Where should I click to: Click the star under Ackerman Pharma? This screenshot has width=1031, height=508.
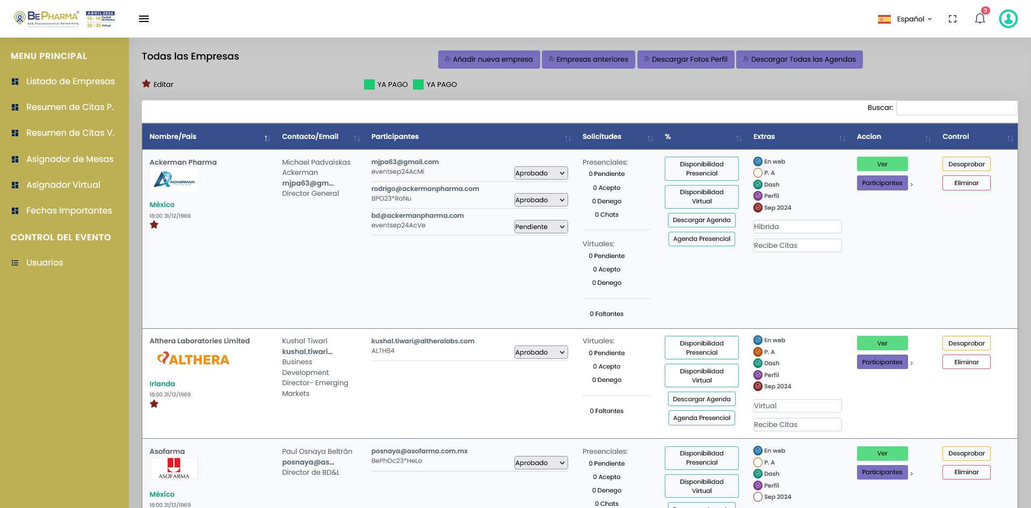click(x=154, y=225)
